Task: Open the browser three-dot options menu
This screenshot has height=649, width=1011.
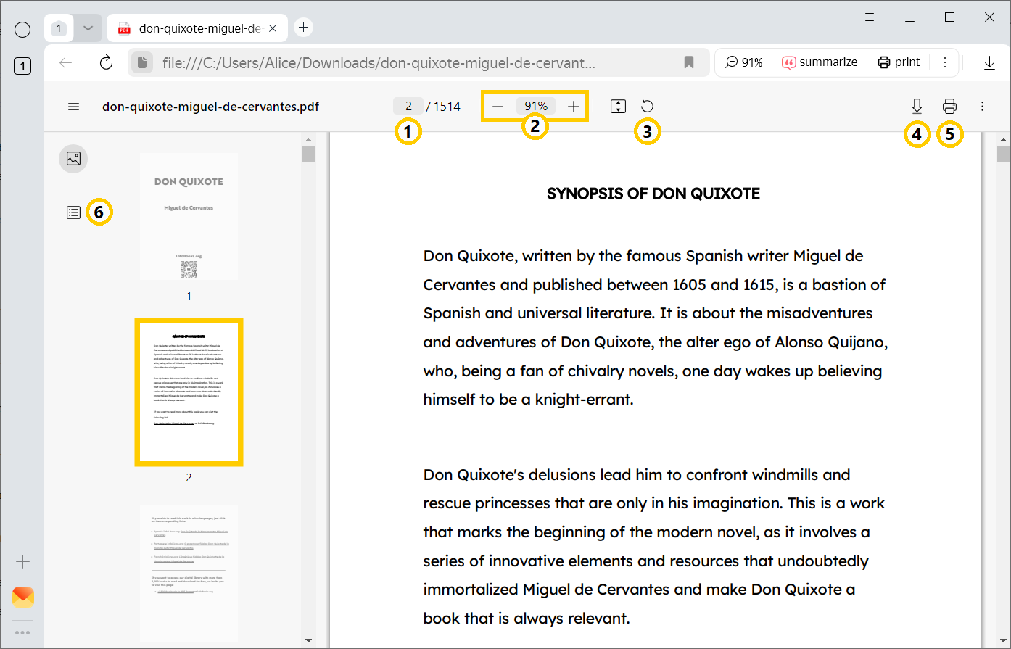Action: point(945,62)
